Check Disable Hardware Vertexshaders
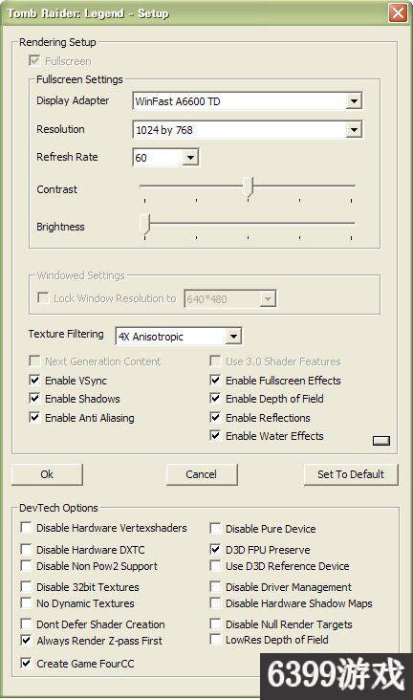 tap(26, 527)
